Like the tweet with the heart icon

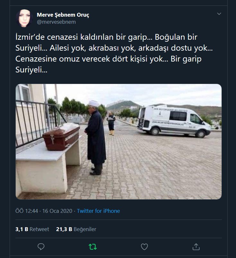(x=144, y=247)
